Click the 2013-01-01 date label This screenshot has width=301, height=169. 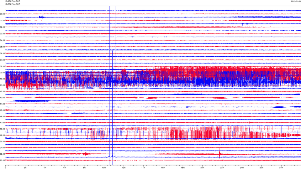(x=296, y=1)
